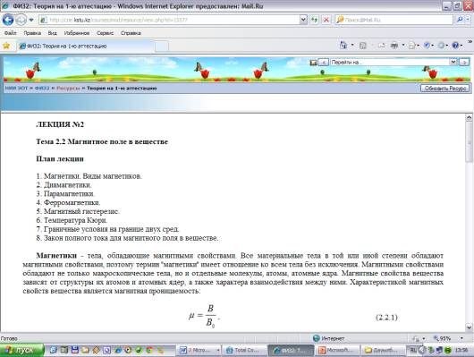Open the 'Перейти на...' jump dropdown

[x=393, y=62]
